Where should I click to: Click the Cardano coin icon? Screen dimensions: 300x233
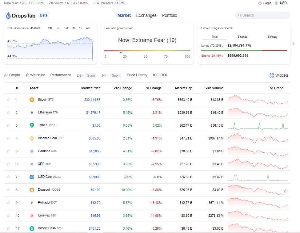32,151
